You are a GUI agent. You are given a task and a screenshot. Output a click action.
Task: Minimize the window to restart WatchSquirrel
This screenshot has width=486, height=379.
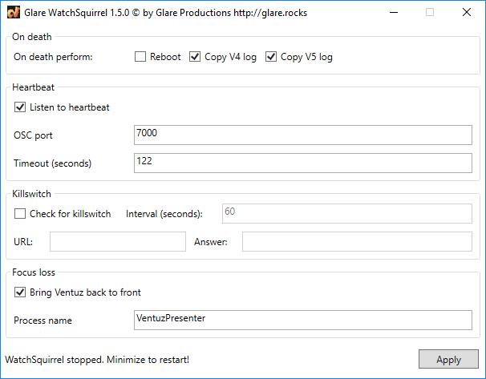point(393,12)
